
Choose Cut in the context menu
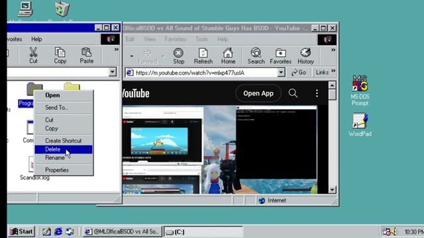point(64,120)
